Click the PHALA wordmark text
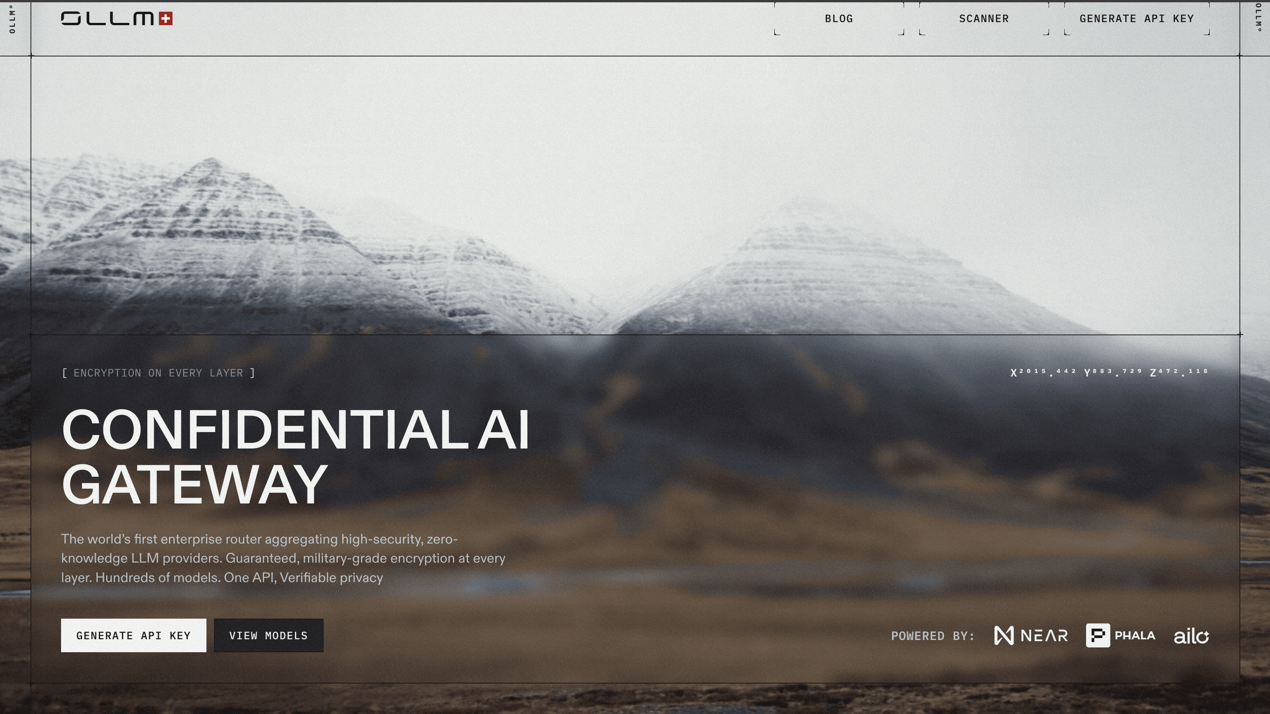The height and width of the screenshot is (714, 1270). pos(1135,636)
